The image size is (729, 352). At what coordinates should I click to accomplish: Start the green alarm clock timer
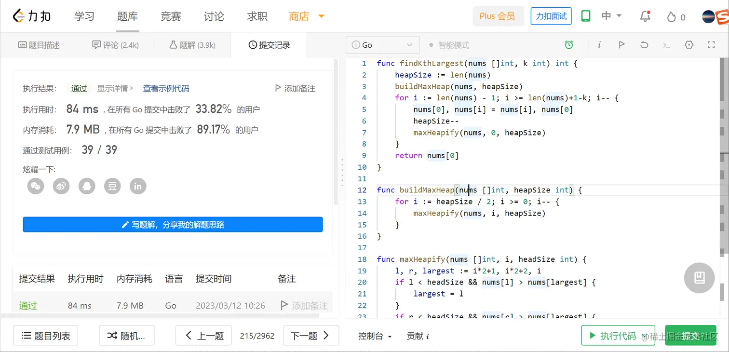click(569, 45)
